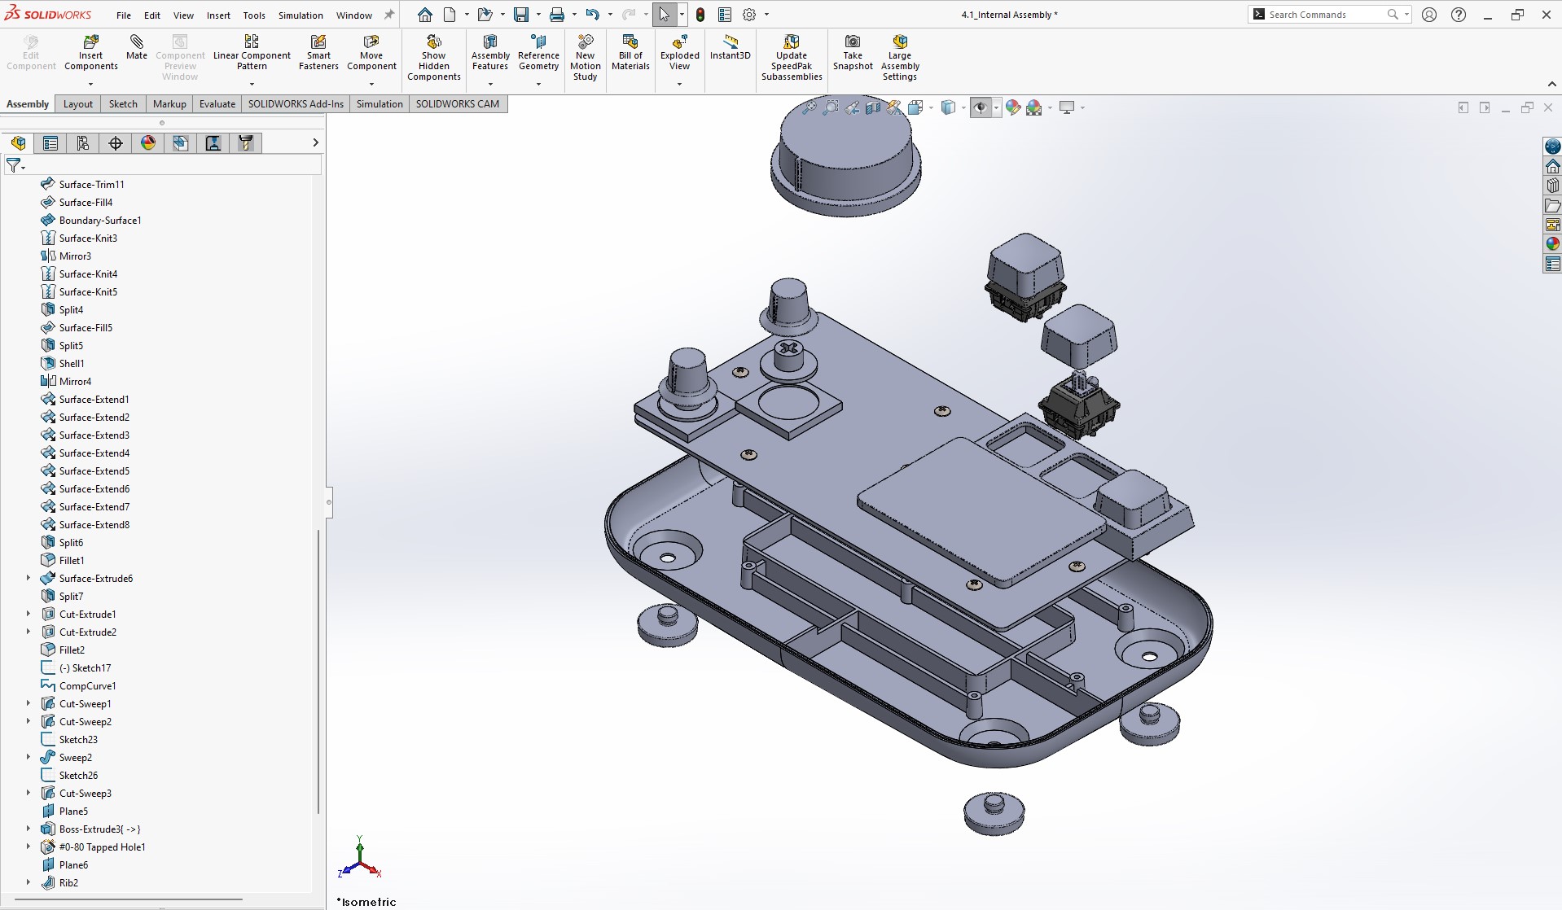Start a New Motion Study

click(585, 57)
